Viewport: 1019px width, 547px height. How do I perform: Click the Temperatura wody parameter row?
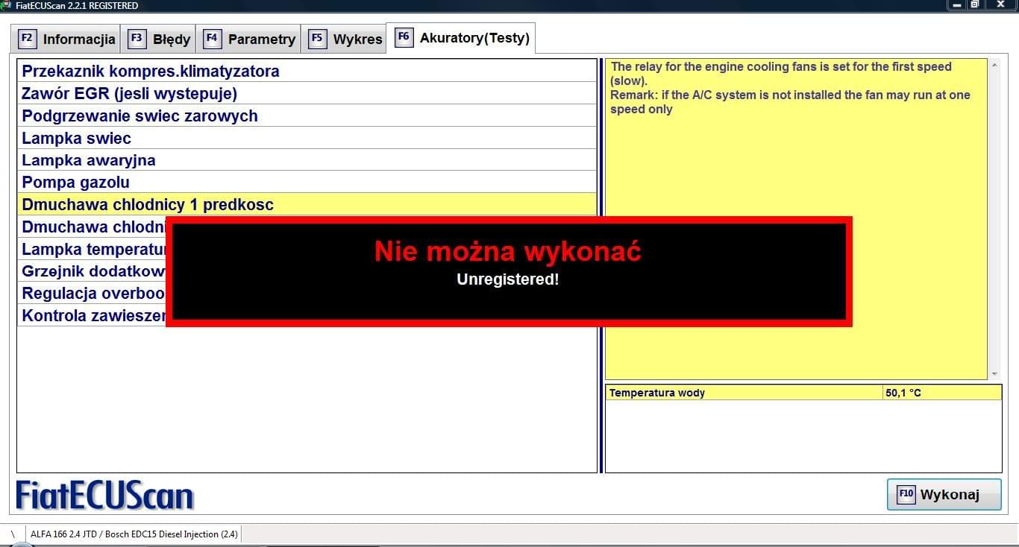[x=803, y=393]
